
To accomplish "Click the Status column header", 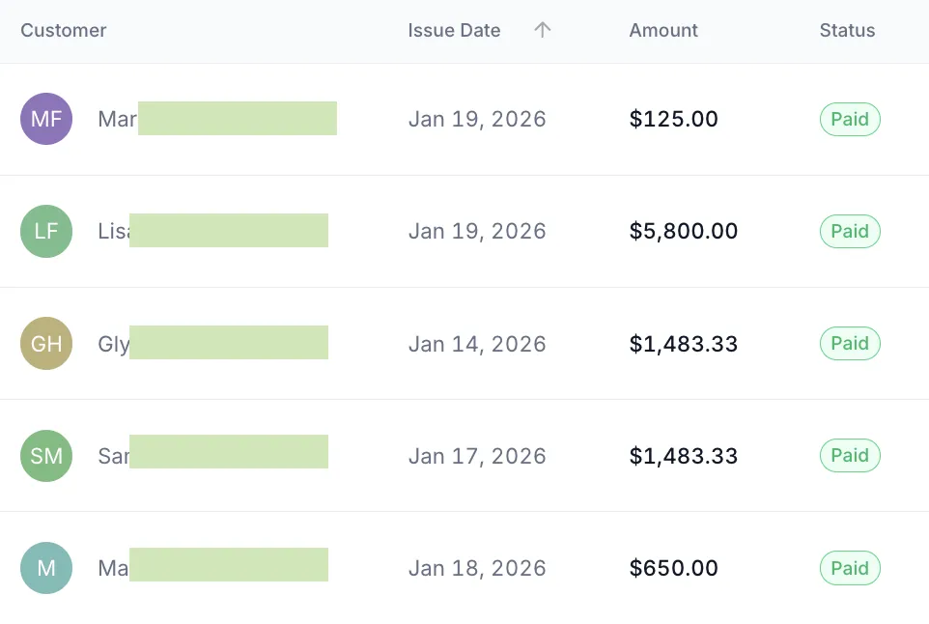I will click(x=847, y=31).
